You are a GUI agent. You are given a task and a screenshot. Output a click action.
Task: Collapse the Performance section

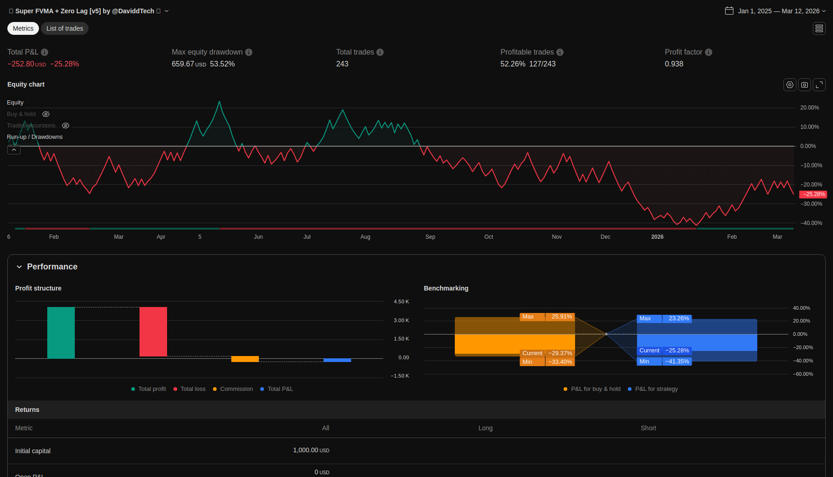(19, 267)
